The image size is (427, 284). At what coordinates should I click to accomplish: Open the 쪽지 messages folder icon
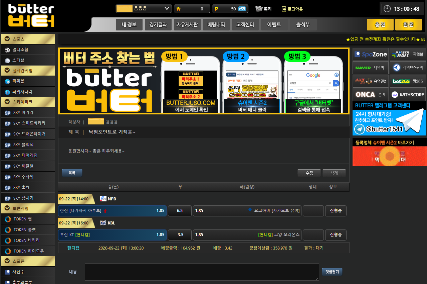[259, 9]
